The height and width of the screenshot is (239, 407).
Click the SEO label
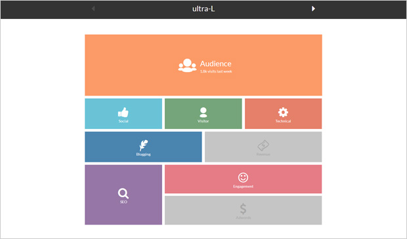pos(123,202)
